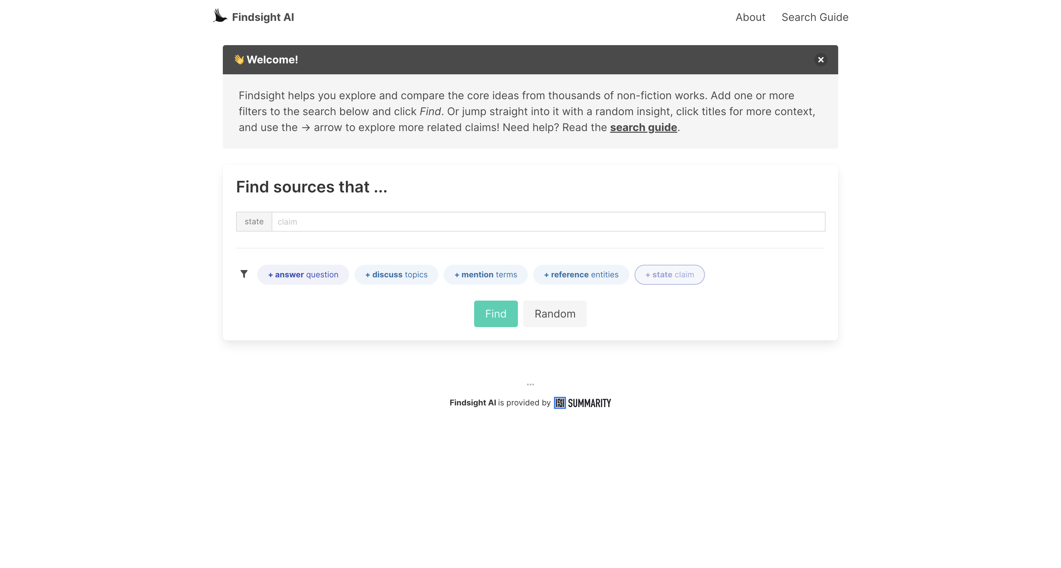Click the three-dot ellipsis above the footer
This screenshot has height=568, width=1061.
(x=530, y=385)
